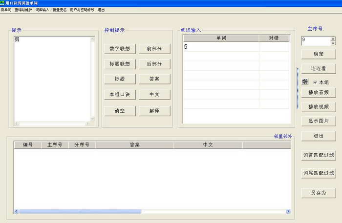Image resolution: width=342 pixels, height=223 pixels.
Task: Increase 主序号 with up spinner arrow
Action: tap(334, 38)
